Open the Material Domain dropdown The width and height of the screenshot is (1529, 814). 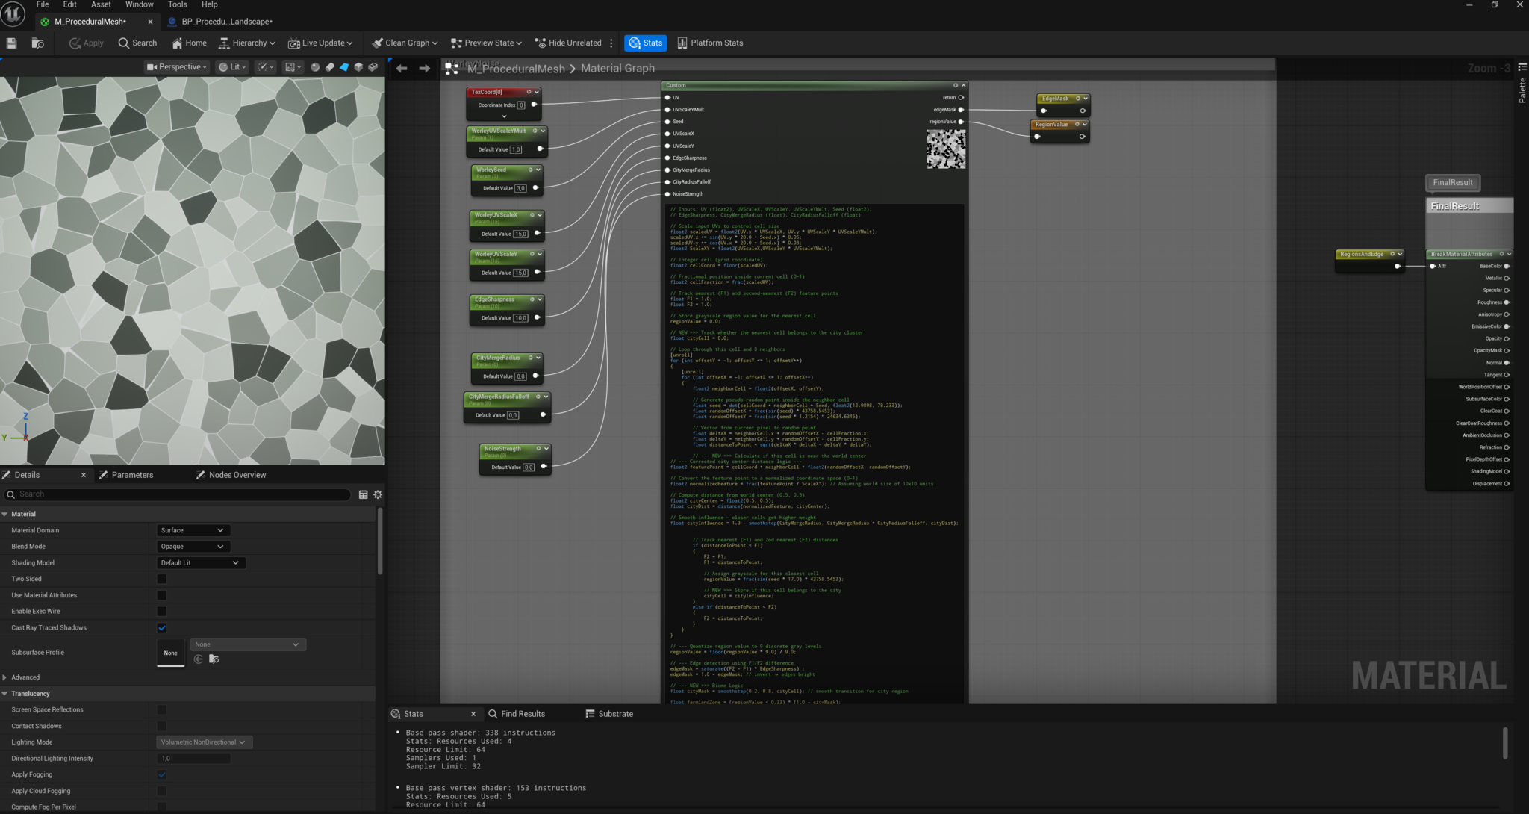click(x=193, y=530)
